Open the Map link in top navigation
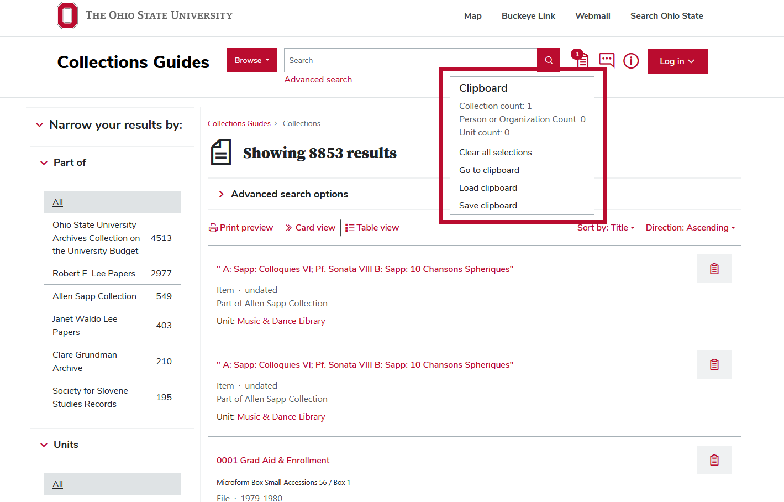 click(473, 16)
